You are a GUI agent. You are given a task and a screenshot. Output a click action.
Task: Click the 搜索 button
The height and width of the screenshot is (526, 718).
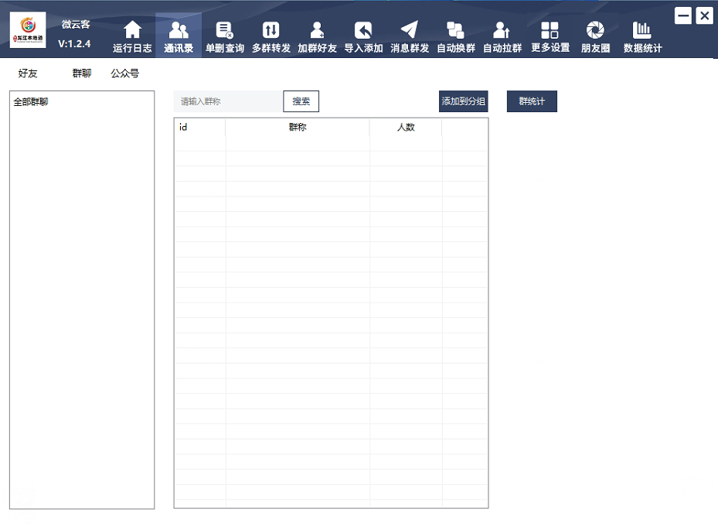click(301, 101)
